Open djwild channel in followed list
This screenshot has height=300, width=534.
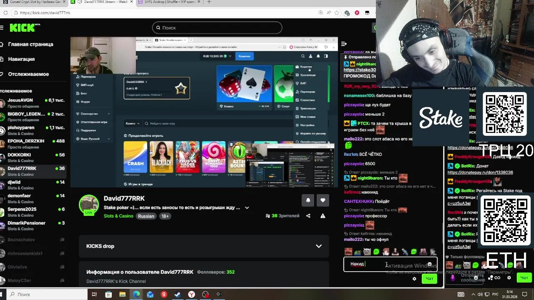[33, 185]
